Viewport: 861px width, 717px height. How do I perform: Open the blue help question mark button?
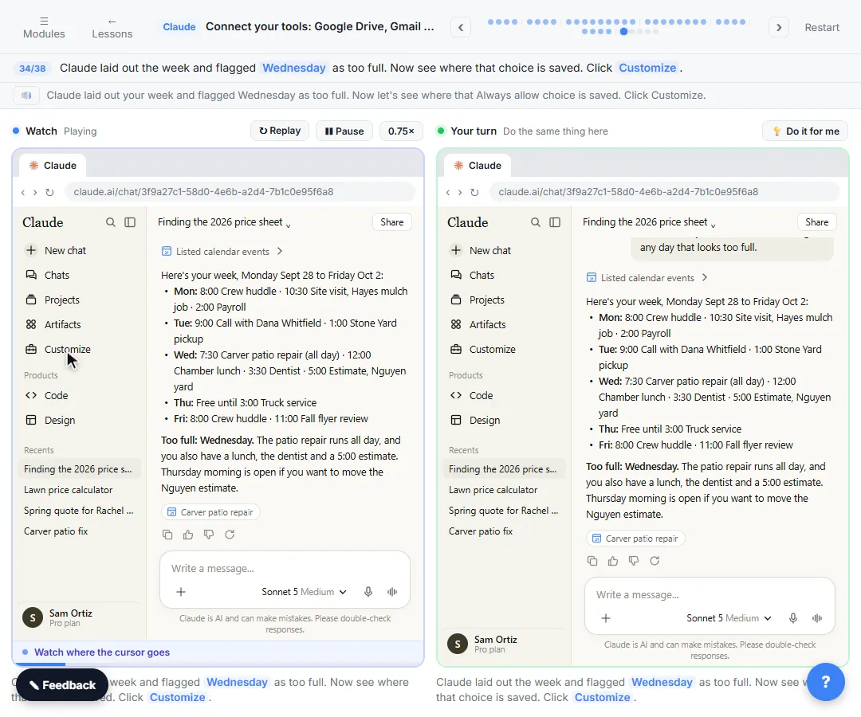pos(825,682)
